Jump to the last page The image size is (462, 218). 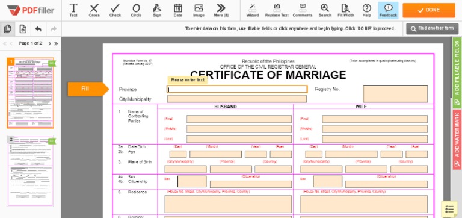click(x=56, y=43)
